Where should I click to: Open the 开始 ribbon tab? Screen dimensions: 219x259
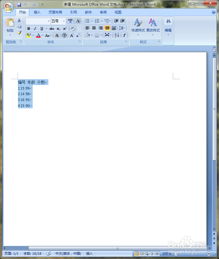click(x=22, y=12)
